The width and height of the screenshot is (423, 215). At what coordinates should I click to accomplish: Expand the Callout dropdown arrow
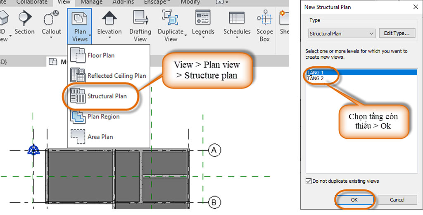pos(51,38)
